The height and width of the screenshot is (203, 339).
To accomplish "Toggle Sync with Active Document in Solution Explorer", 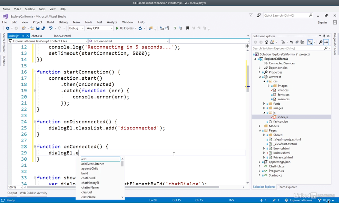I will [291, 42].
